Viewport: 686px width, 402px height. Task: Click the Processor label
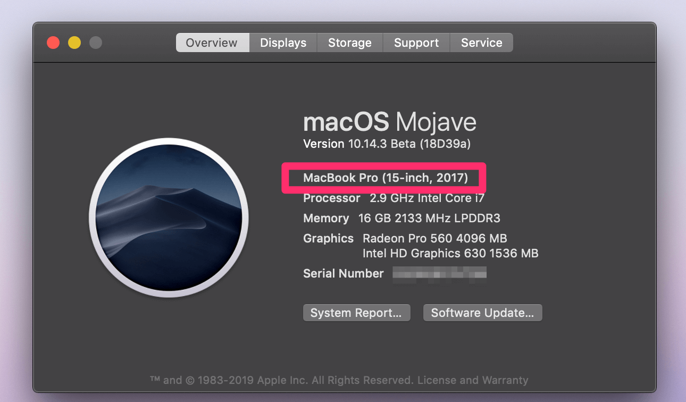[x=332, y=198]
